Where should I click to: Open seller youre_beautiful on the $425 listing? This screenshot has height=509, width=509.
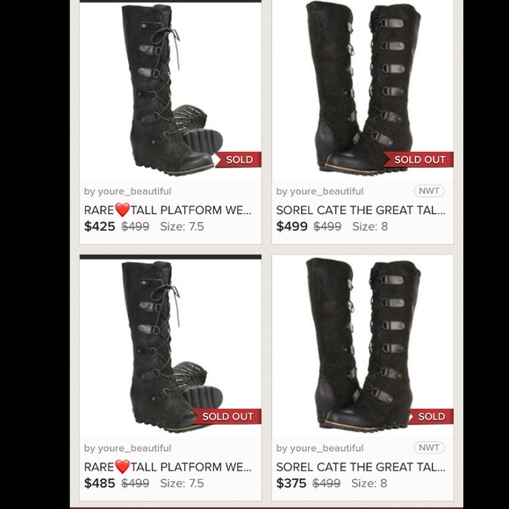127,191
